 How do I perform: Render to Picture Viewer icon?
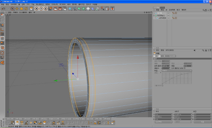coord(60,8)
